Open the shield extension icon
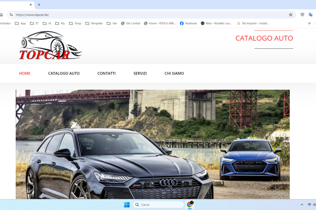Screen dimensions: 316x210 302,15
